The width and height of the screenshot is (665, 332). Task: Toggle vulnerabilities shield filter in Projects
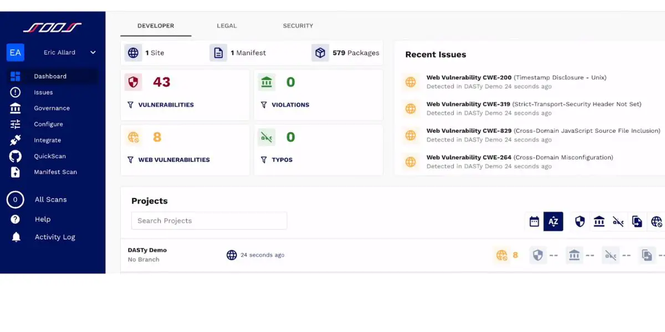(x=580, y=221)
